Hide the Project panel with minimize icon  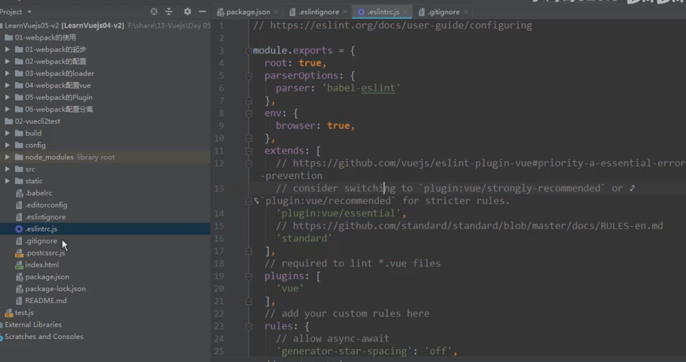pyautogui.click(x=203, y=12)
